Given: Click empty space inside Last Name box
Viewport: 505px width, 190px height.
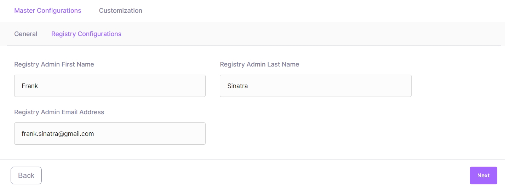Looking at the screenshot, I should 336,86.
